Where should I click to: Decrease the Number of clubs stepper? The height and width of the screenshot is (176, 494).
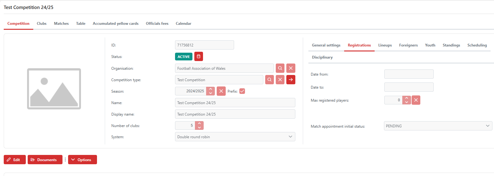[x=199, y=127]
